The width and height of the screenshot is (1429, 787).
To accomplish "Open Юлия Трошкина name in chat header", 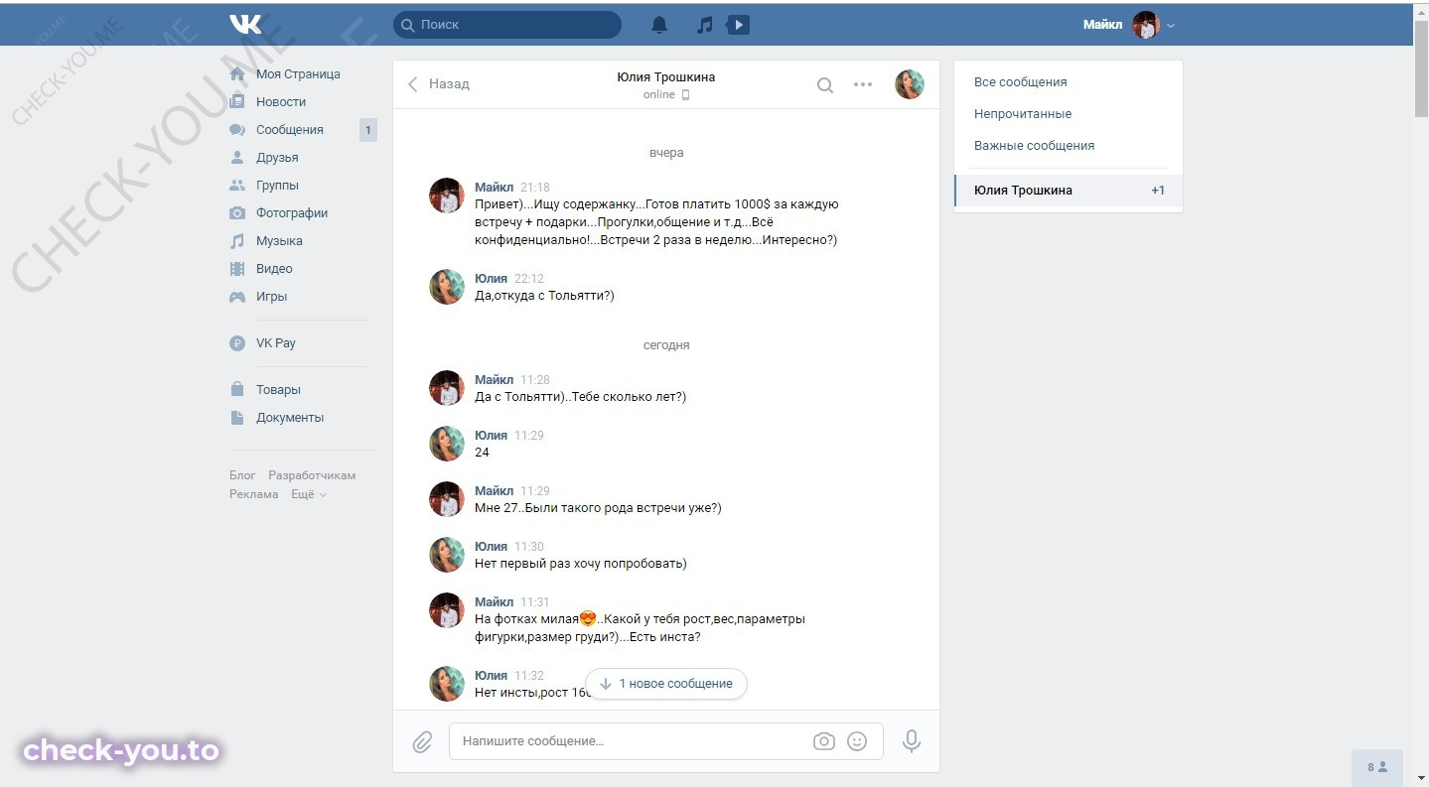I will pyautogui.click(x=665, y=76).
